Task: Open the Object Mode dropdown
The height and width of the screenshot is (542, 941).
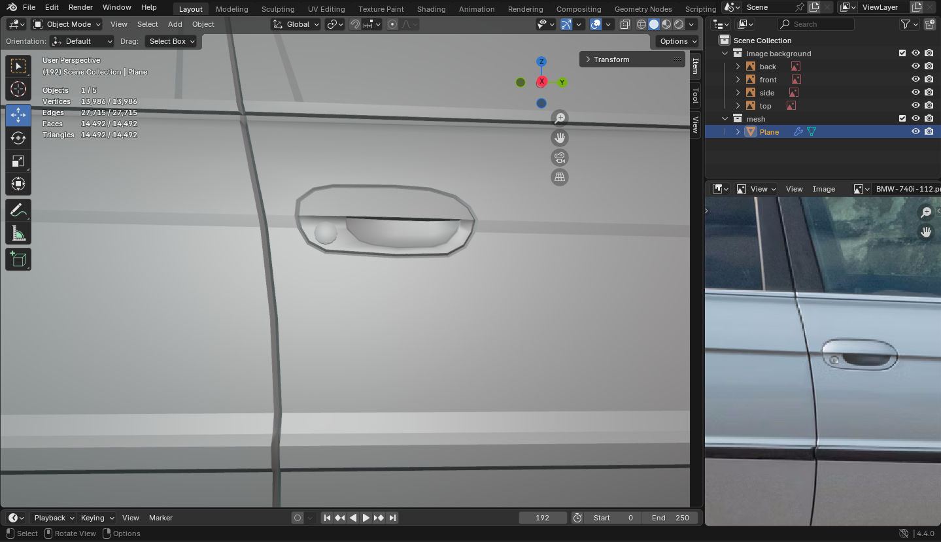Action: tap(67, 24)
